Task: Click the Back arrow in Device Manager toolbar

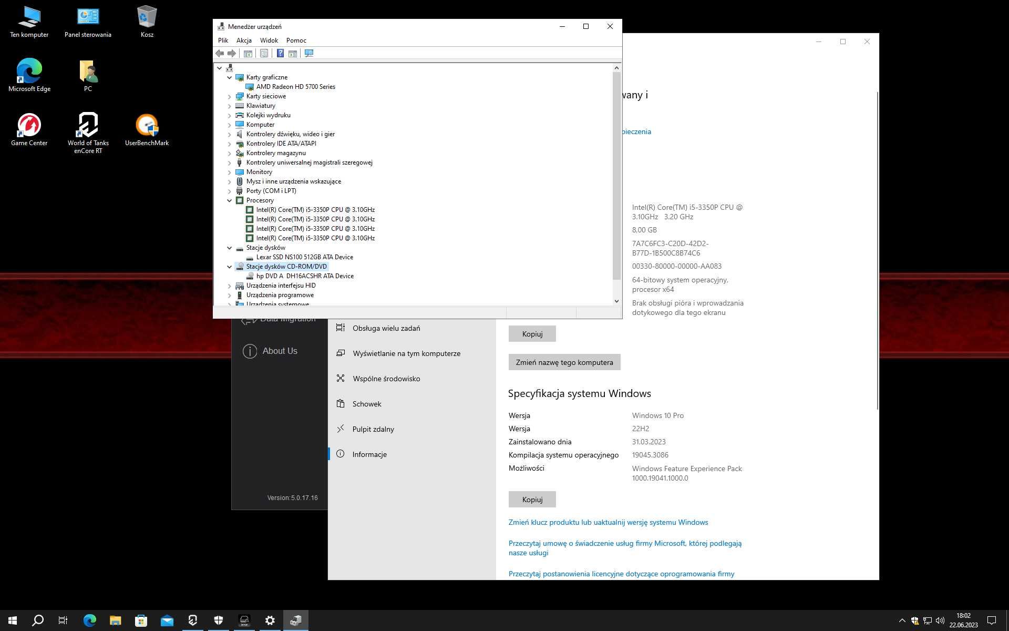Action: [220, 53]
